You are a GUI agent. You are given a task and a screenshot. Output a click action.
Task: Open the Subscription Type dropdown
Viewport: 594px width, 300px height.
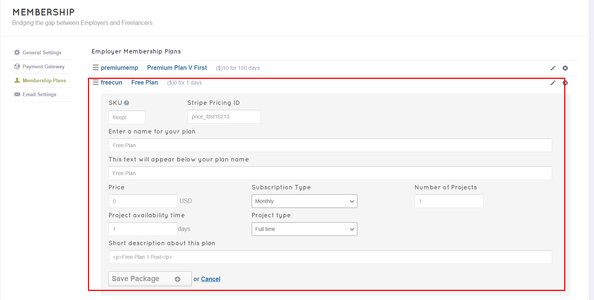(304, 201)
